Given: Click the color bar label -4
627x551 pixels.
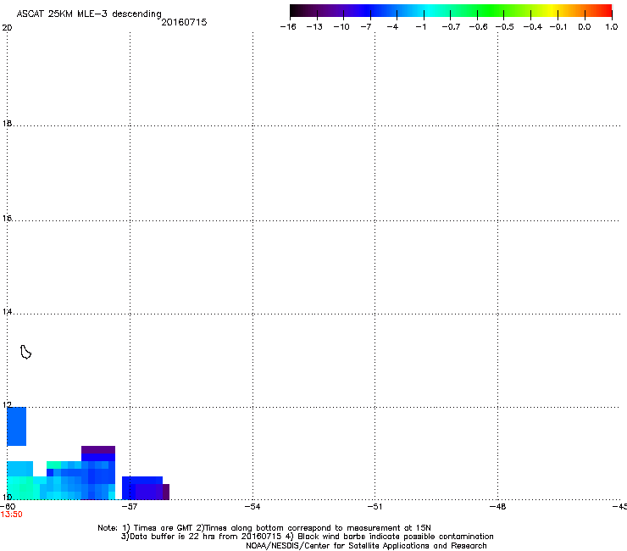Looking at the screenshot, I should pyautogui.click(x=392, y=27).
